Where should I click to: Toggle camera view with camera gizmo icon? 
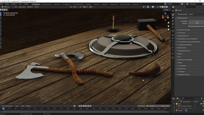[x=169, y=29]
